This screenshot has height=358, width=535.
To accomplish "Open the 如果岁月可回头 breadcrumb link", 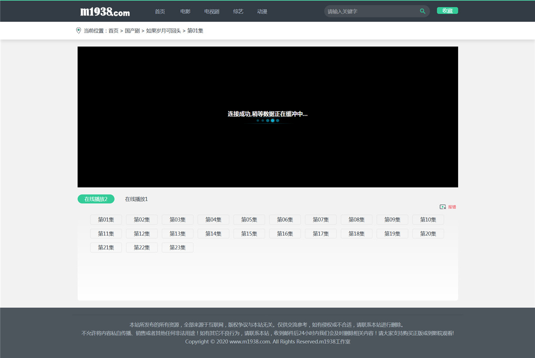I will 163,31.
